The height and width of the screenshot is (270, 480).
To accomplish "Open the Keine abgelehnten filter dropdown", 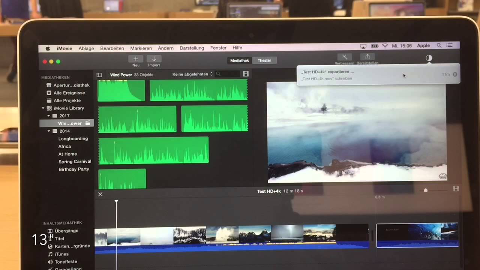I will point(192,74).
